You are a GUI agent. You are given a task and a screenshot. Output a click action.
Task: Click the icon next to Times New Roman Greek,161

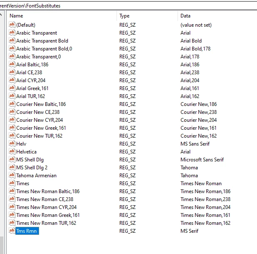pyautogui.click(x=12, y=215)
